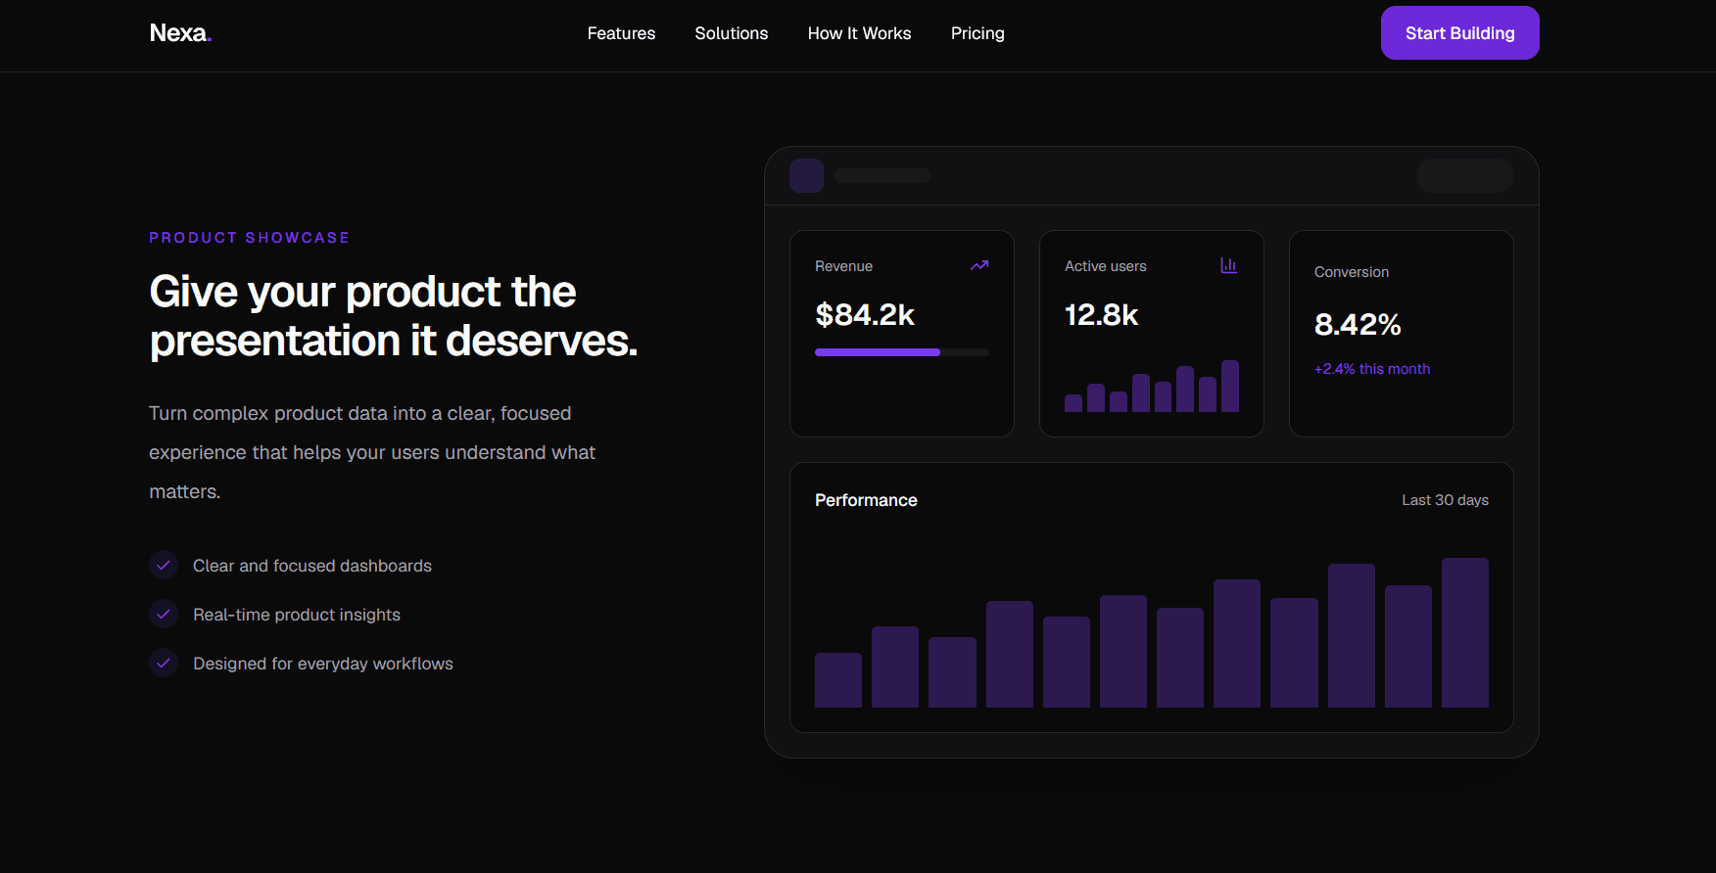Navigate to Pricing
The width and height of the screenshot is (1716, 873).
(x=977, y=33)
